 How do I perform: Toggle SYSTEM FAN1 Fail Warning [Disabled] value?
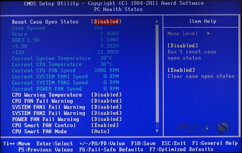click(106, 107)
